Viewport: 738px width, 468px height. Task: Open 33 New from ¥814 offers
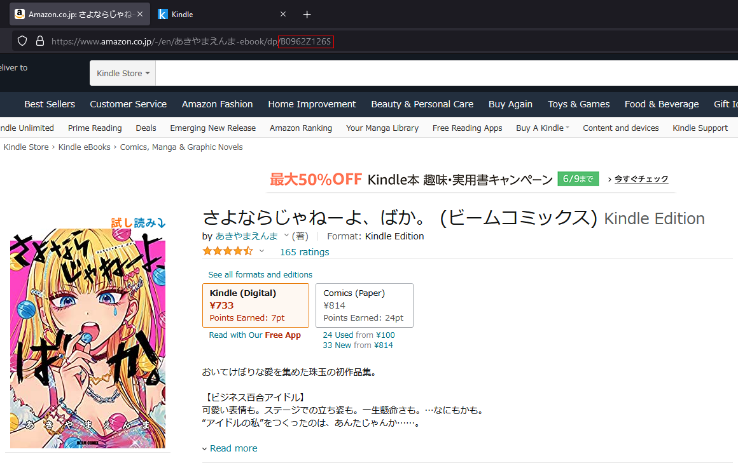click(x=358, y=345)
